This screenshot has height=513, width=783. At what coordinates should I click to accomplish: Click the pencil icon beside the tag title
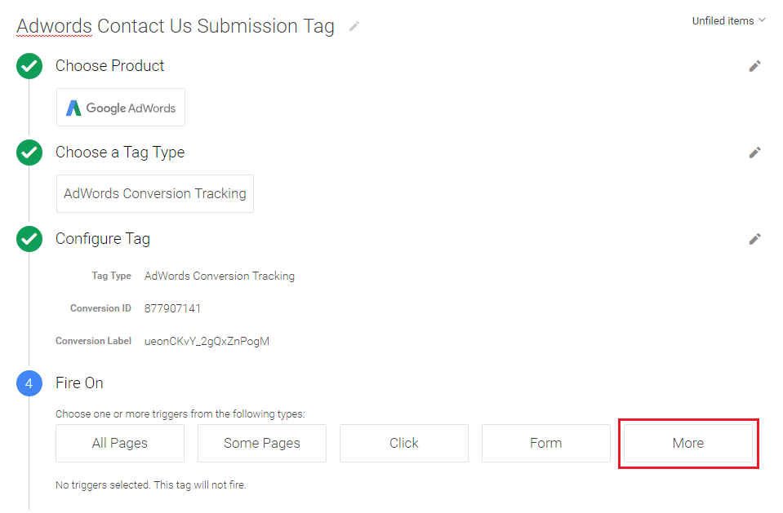[x=354, y=26]
